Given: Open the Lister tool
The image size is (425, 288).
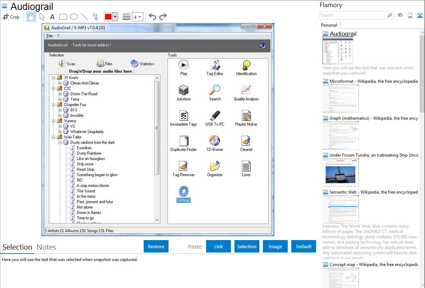Looking at the screenshot, I should [x=246, y=169].
